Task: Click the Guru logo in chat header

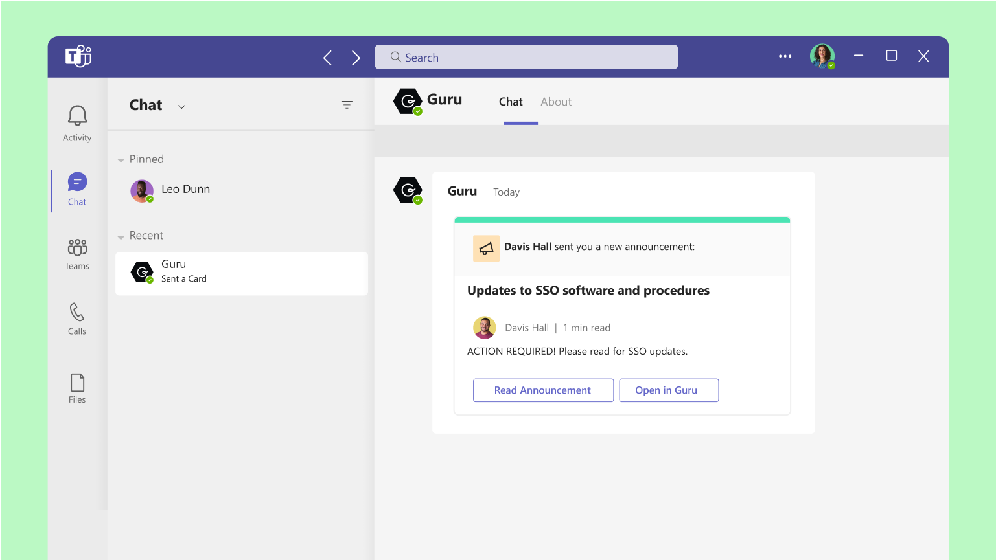Action: (x=408, y=102)
